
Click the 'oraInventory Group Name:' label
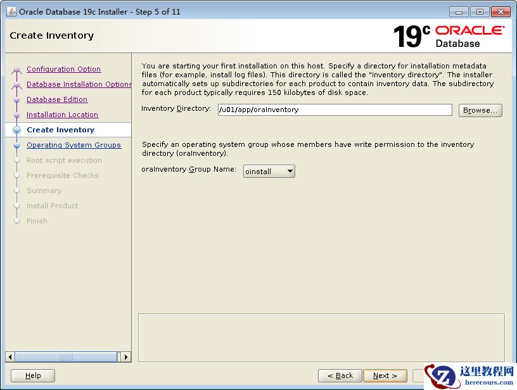click(x=189, y=169)
